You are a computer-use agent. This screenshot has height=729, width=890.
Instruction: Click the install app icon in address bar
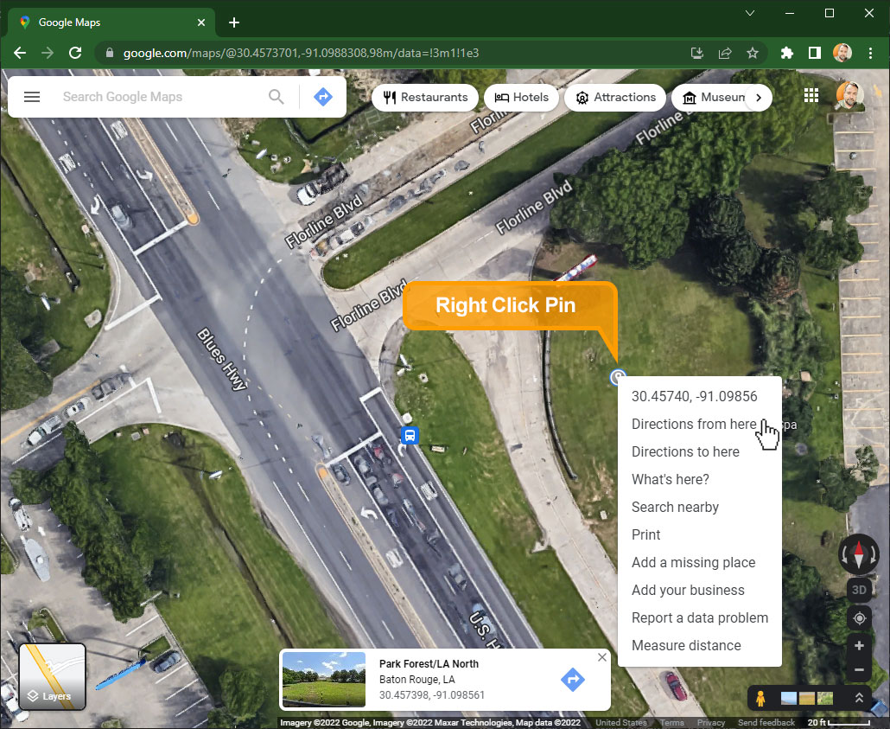coord(697,53)
